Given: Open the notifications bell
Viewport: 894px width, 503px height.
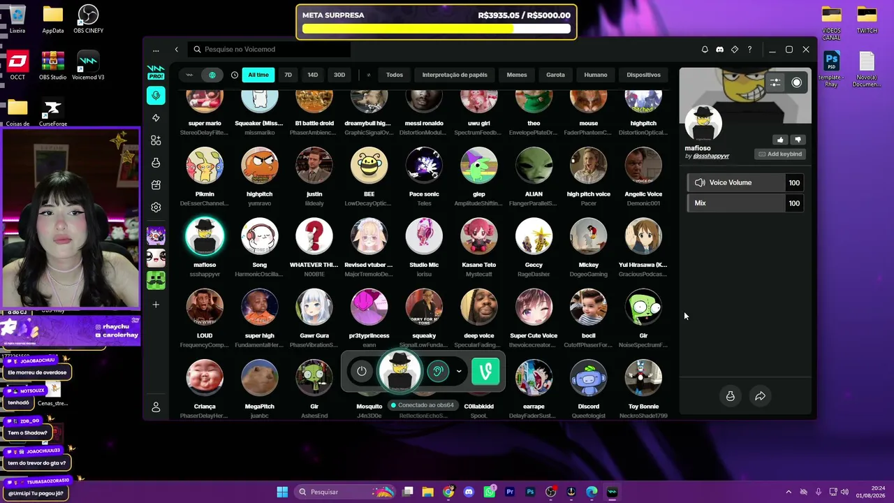Looking at the screenshot, I should (x=705, y=50).
